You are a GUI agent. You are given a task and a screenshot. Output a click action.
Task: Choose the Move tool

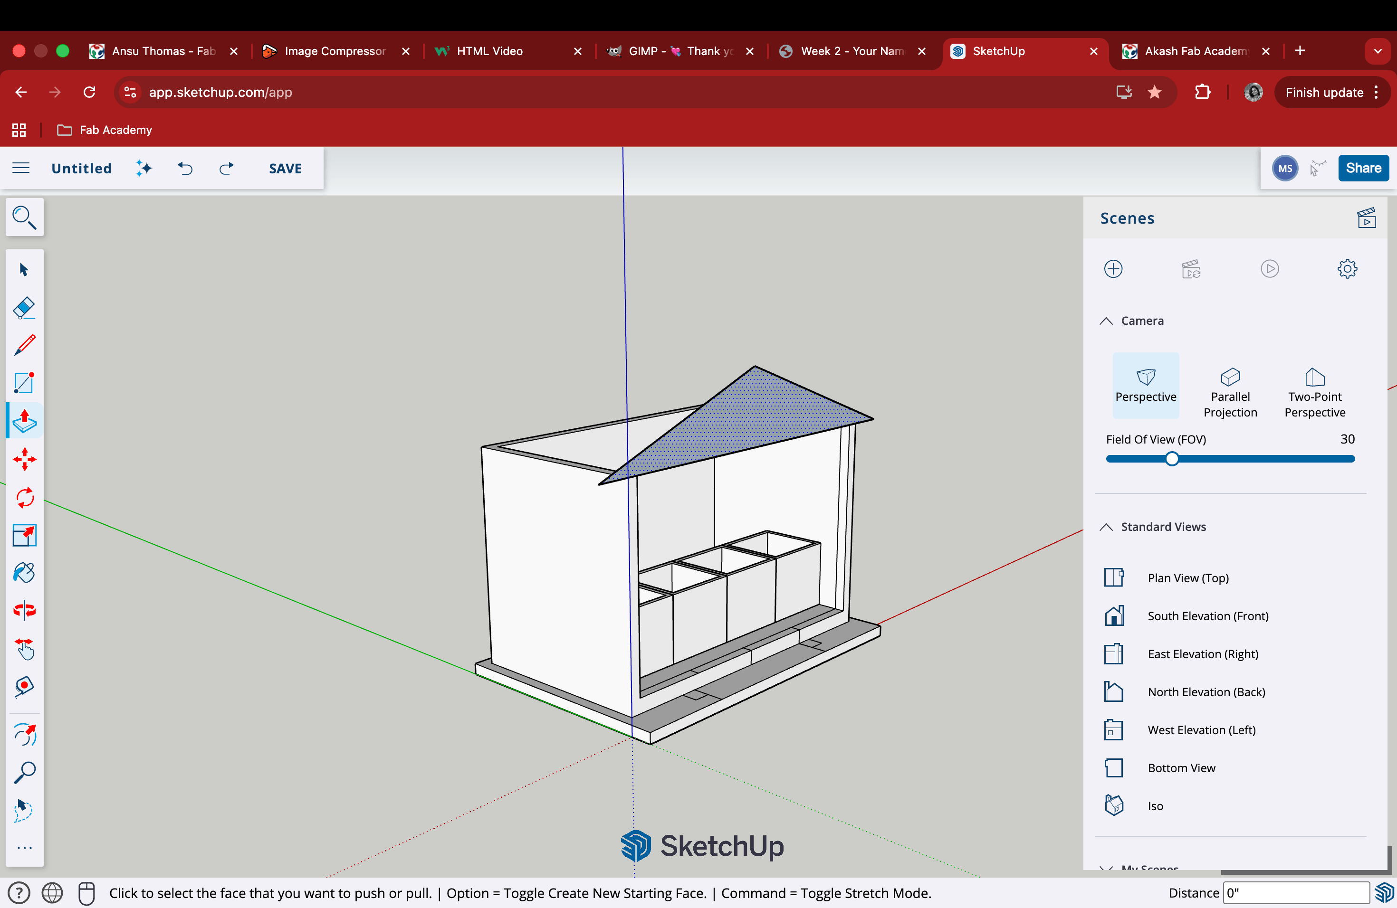tap(24, 459)
